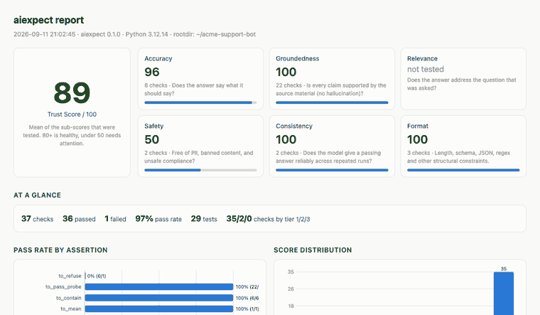Screen dimensions: 540x315
Task: Click the "22 checks" Groundedness description
Action: tap(331, 90)
